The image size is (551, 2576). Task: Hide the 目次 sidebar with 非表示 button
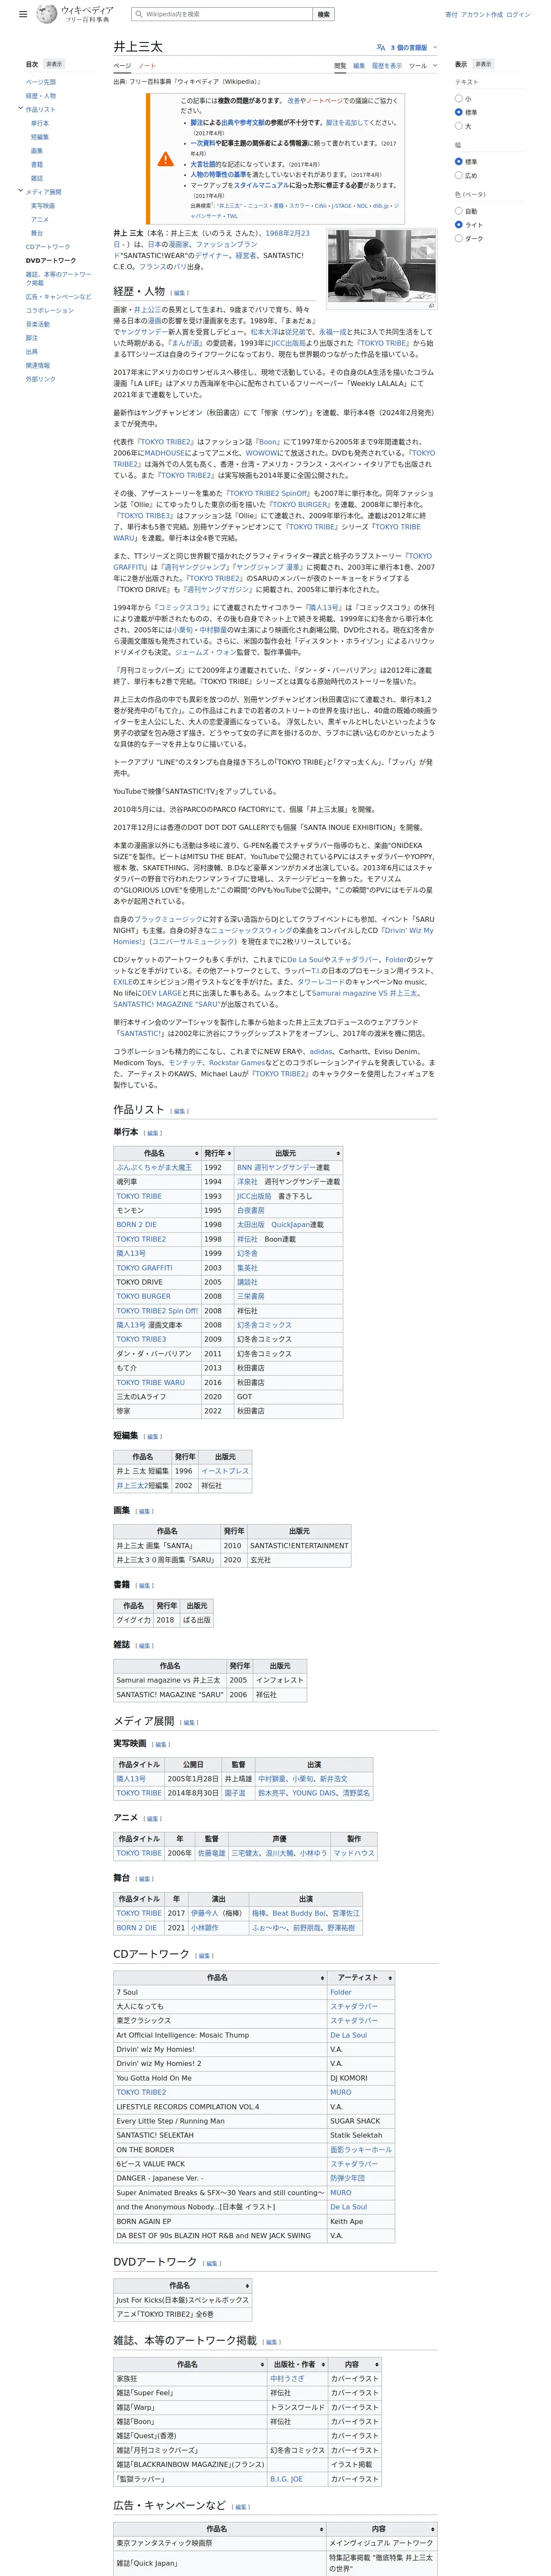(x=54, y=64)
